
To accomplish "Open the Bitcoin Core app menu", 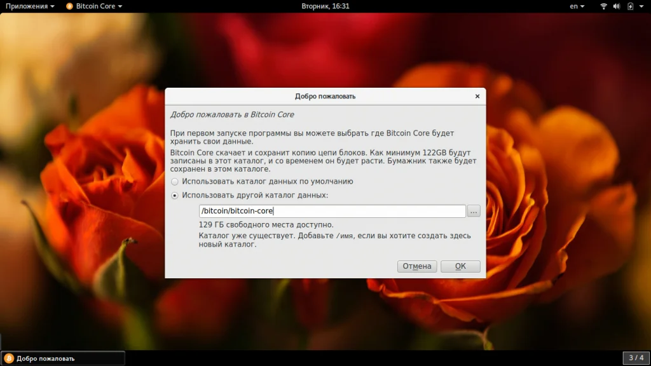I will click(x=95, y=6).
